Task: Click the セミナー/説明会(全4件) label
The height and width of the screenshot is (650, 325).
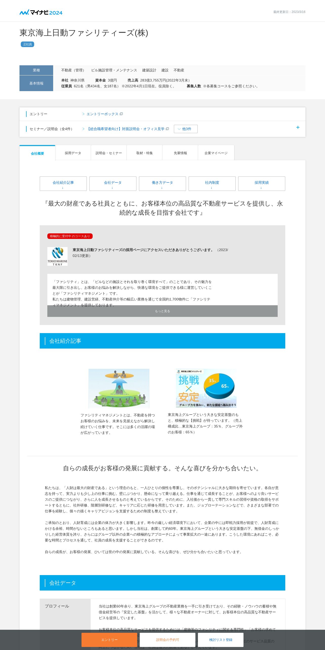Action: click(52, 129)
